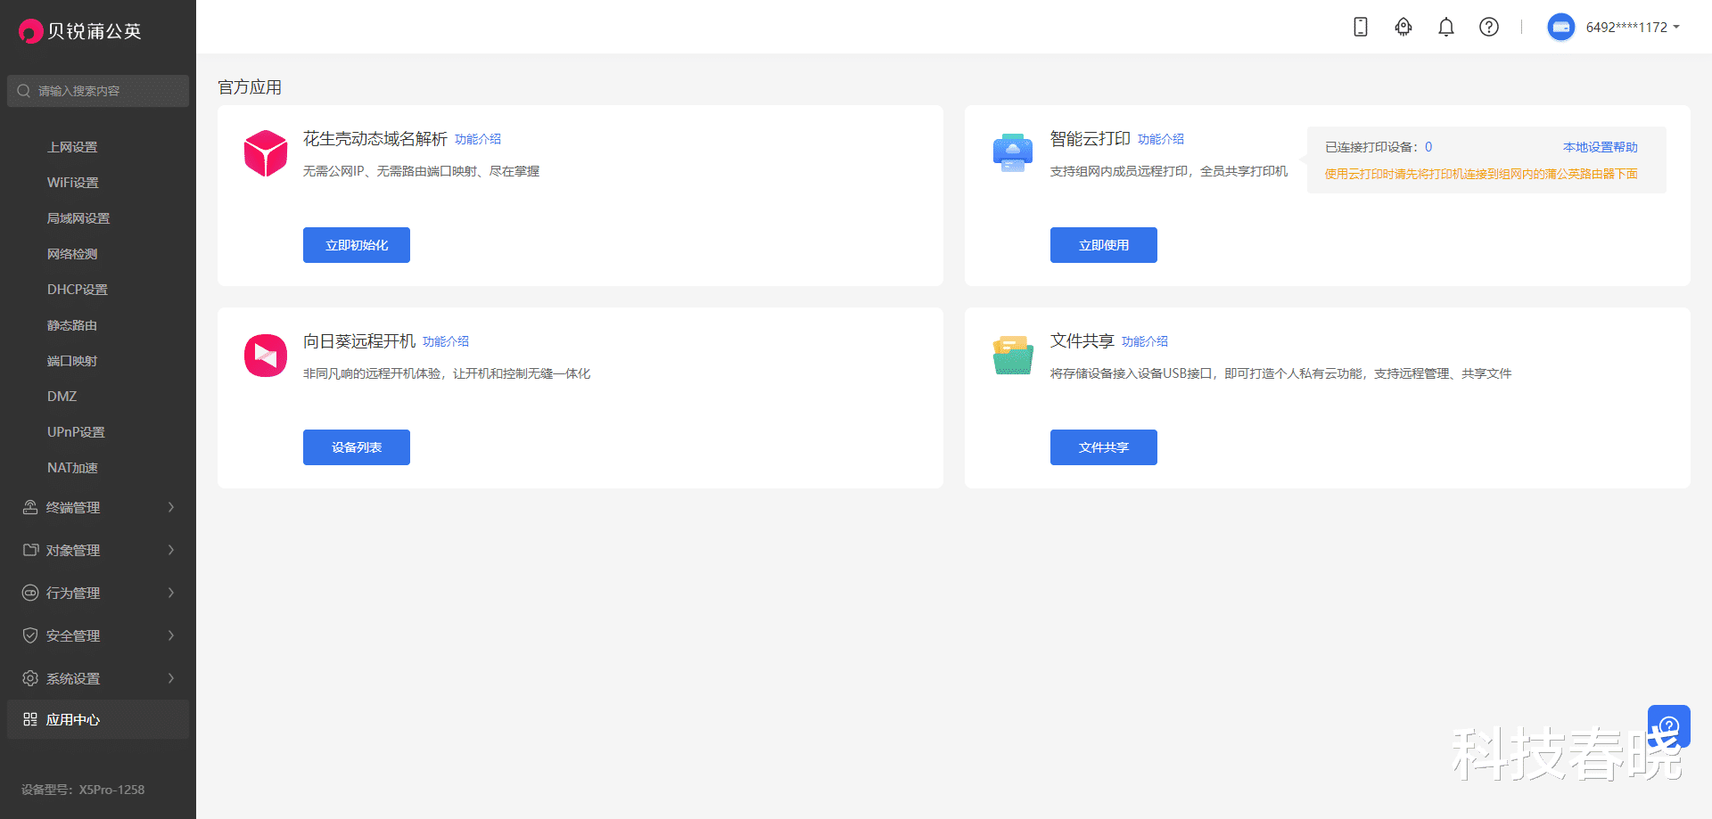Click the 文件共享 card title
This screenshot has height=819, width=1712.
(x=1082, y=341)
